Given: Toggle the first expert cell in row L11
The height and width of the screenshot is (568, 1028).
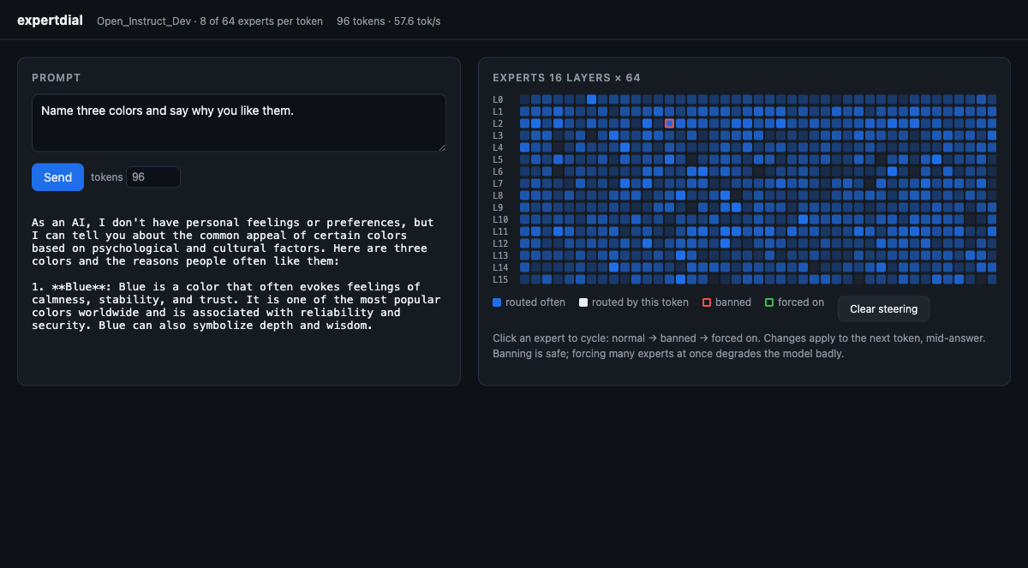Looking at the screenshot, I should point(525,231).
